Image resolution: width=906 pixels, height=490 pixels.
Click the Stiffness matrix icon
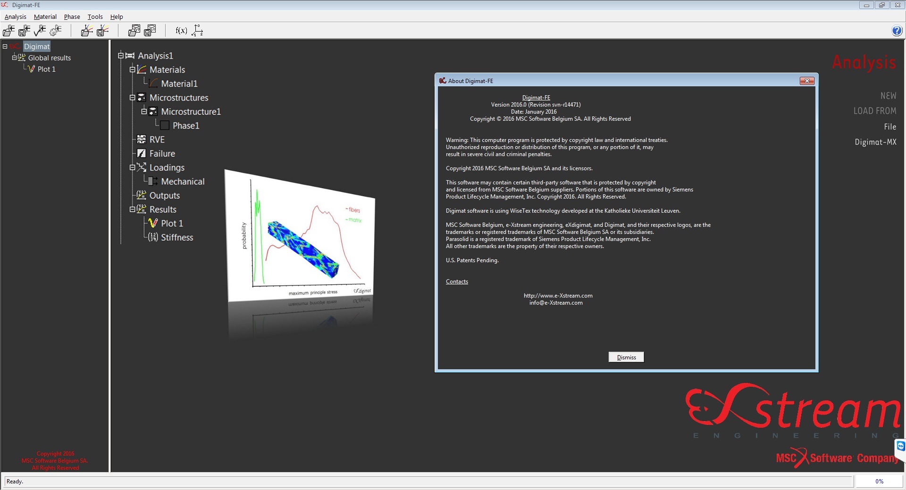click(x=153, y=237)
